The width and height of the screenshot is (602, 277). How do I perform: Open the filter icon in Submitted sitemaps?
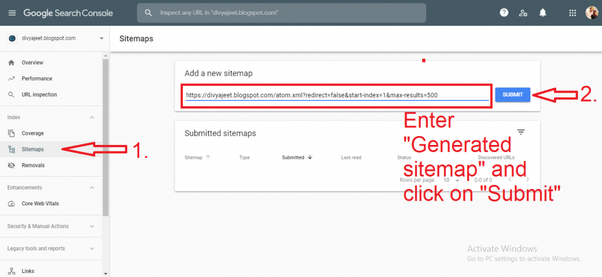pos(521,132)
